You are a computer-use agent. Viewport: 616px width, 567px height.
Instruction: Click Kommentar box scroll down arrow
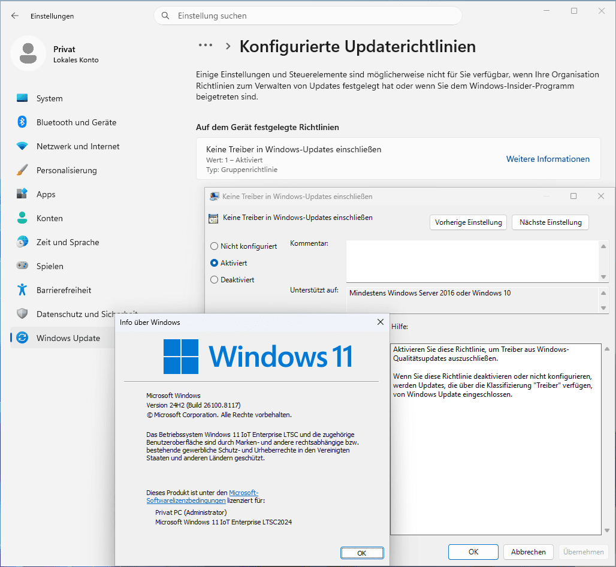[x=603, y=277]
